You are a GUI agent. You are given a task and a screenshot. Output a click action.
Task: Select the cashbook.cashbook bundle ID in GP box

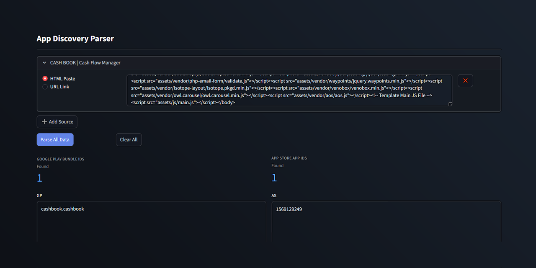pos(62,209)
